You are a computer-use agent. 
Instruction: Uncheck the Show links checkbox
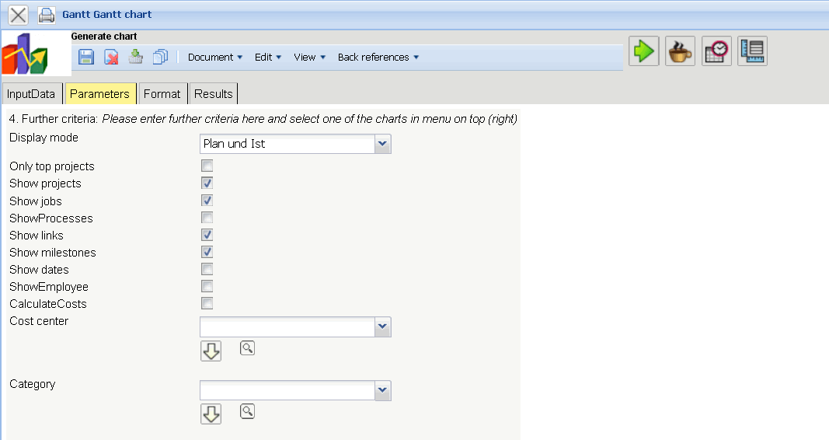click(207, 235)
